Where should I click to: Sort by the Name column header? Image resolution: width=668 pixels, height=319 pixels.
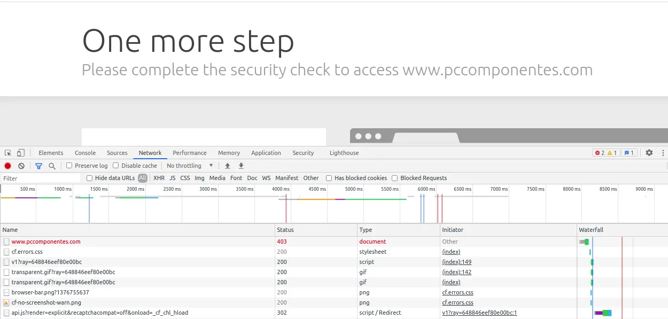coord(137,230)
